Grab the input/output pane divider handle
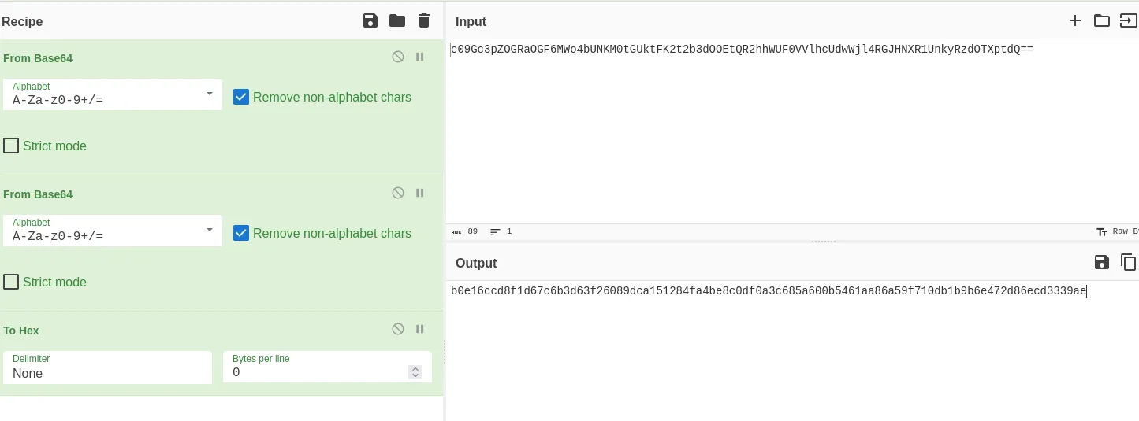This screenshot has width=1139, height=421. click(x=824, y=242)
